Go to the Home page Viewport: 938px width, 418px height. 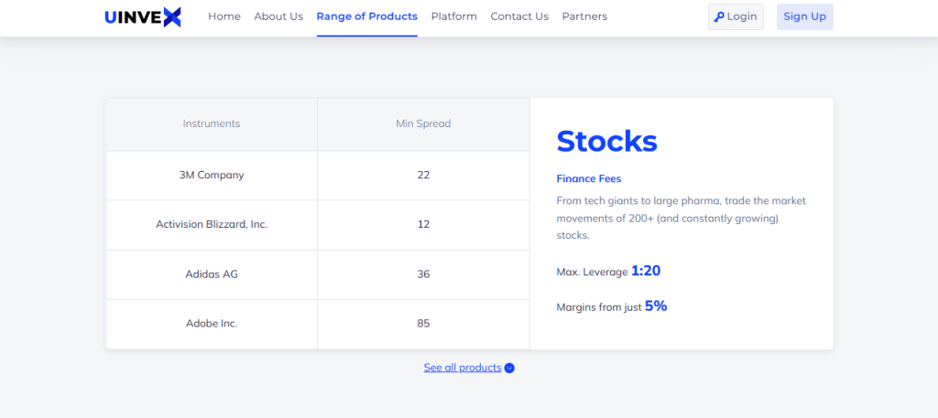(224, 16)
